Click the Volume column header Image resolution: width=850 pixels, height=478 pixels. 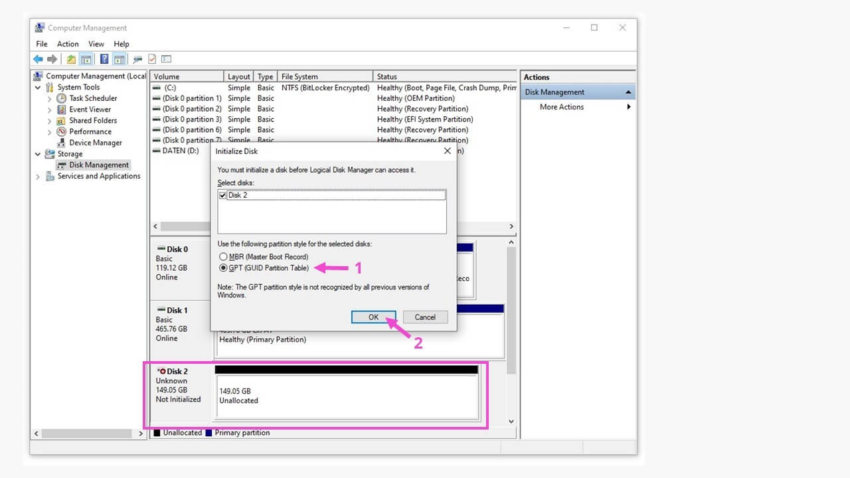[x=187, y=77]
